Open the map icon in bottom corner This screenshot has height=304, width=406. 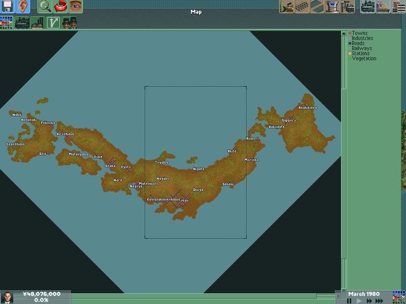pos(399,297)
